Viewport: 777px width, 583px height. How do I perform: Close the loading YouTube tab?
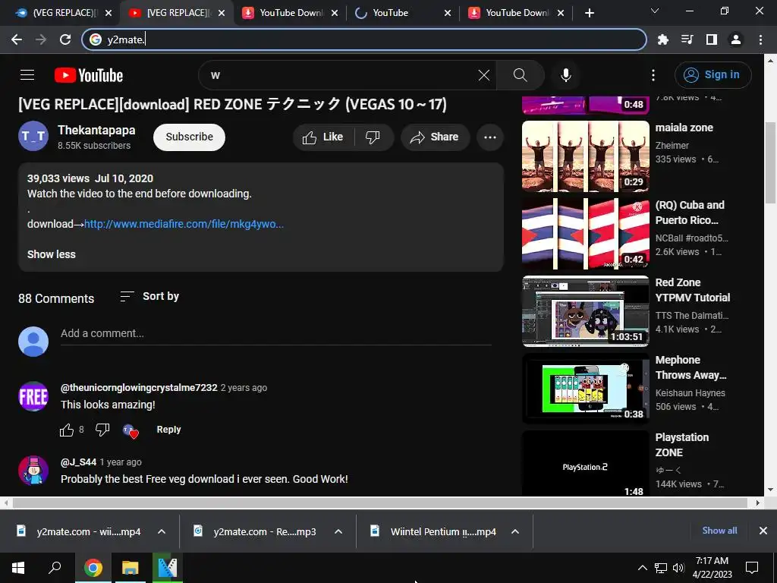448,13
